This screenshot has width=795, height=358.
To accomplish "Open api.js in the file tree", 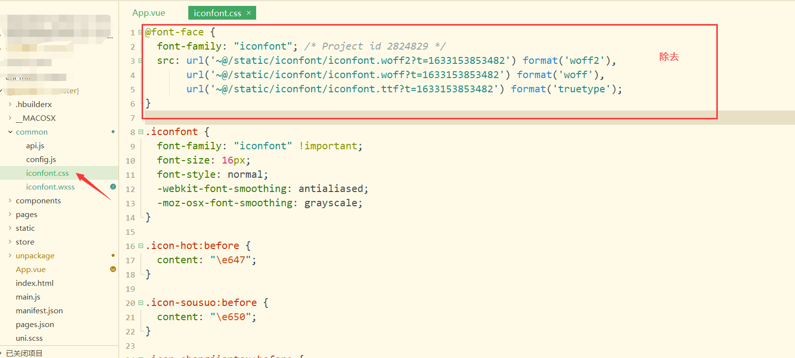I will (35, 145).
